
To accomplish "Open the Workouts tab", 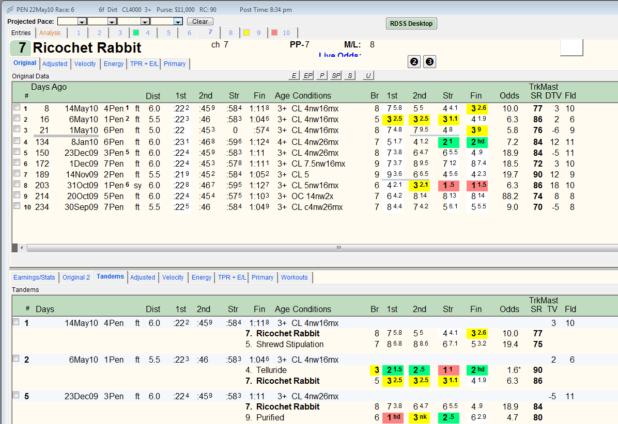I will click(295, 278).
